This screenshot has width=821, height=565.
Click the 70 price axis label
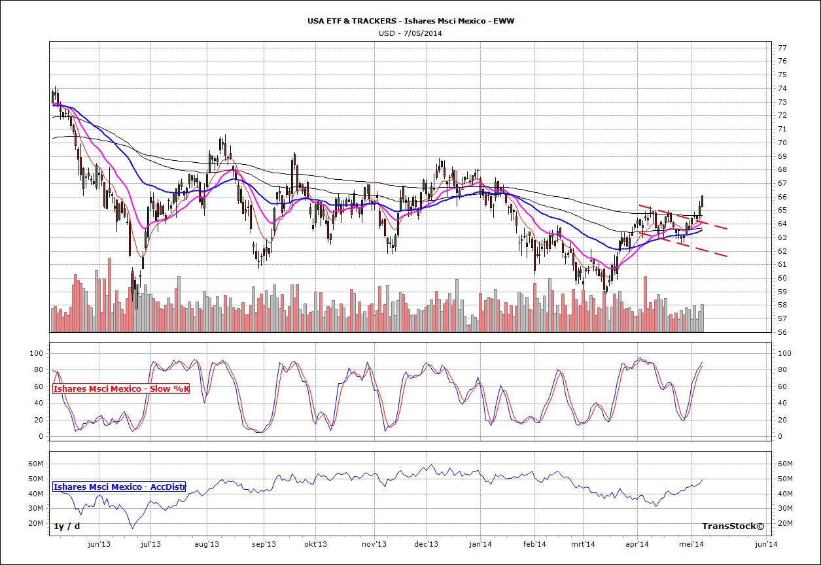[782, 143]
